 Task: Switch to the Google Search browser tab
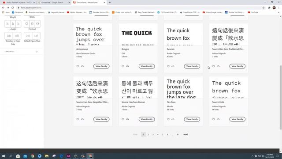[53, 3]
